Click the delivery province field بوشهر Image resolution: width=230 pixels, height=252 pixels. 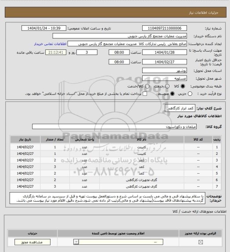165,70
